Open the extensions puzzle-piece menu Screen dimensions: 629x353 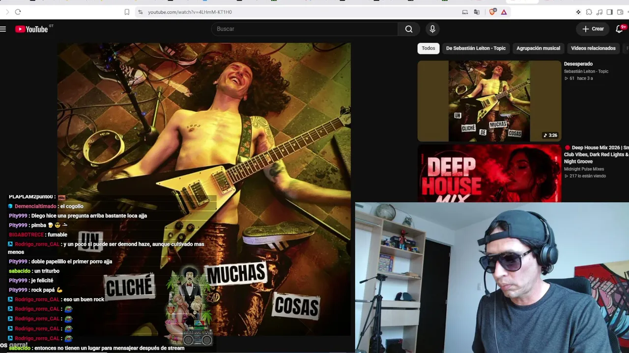coord(589,12)
